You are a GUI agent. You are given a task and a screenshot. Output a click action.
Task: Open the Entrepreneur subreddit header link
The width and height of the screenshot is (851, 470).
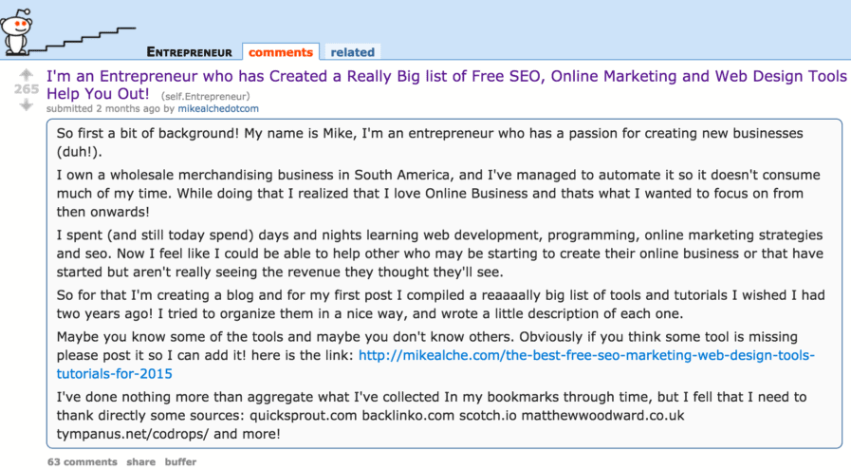191,52
